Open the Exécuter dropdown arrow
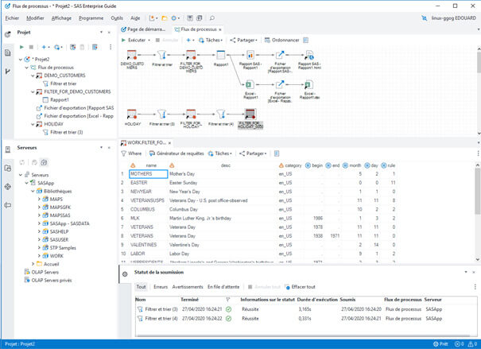This screenshot has width=481, height=349. (149, 41)
